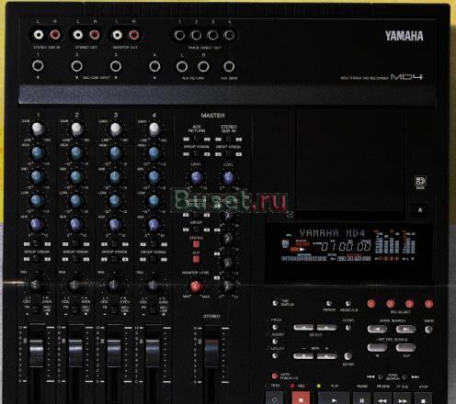Image resolution: width=456 pixels, height=404 pixels.
Task: Click the small button labeled under REPEAT's neighbor
Action: pyautogui.click(x=348, y=303)
